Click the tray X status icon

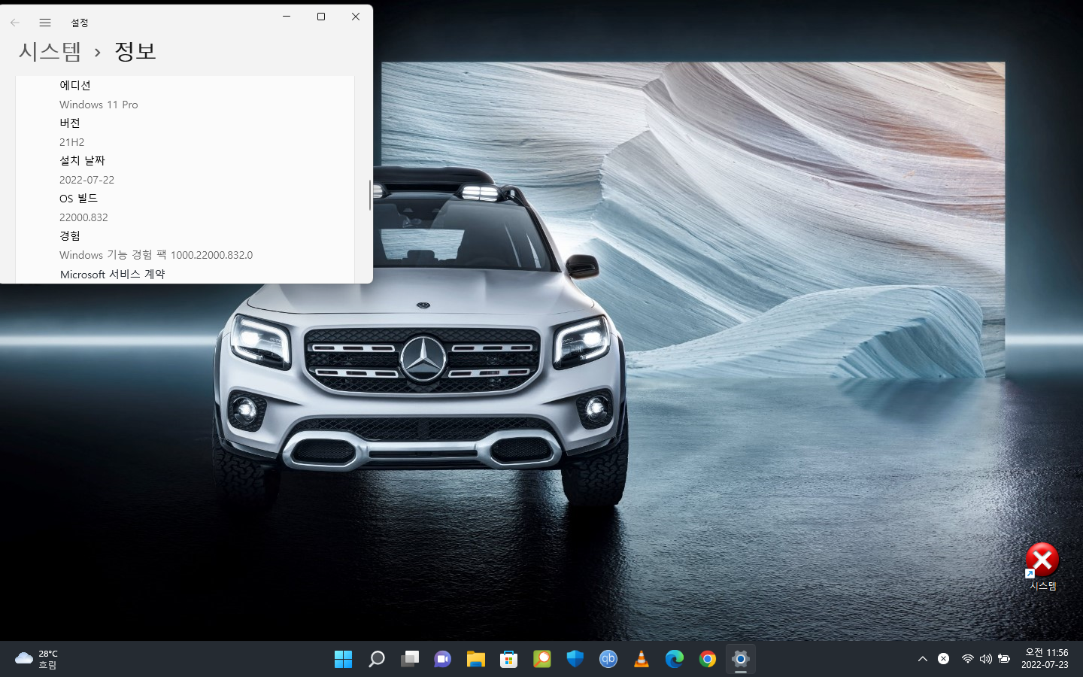tap(944, 659)
